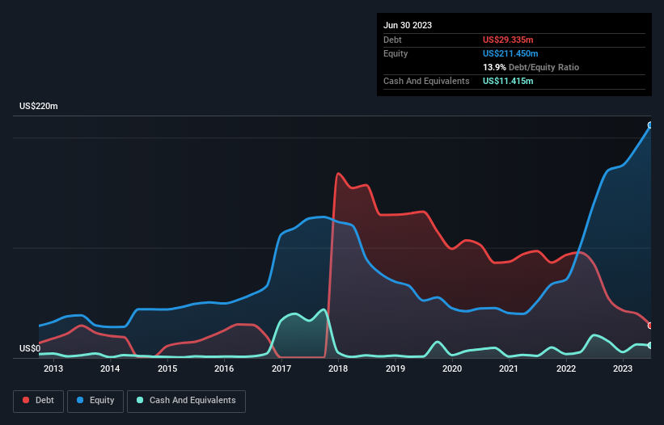
Task: Click the 2013 x-axis label
Action: (x=53, y=368)
